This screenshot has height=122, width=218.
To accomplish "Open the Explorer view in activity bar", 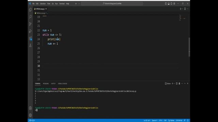I will tap(30, 10).
